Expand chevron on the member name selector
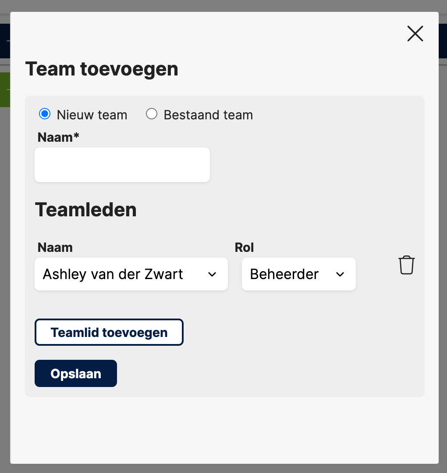The image size is (447, 473). tap(212, 274)
